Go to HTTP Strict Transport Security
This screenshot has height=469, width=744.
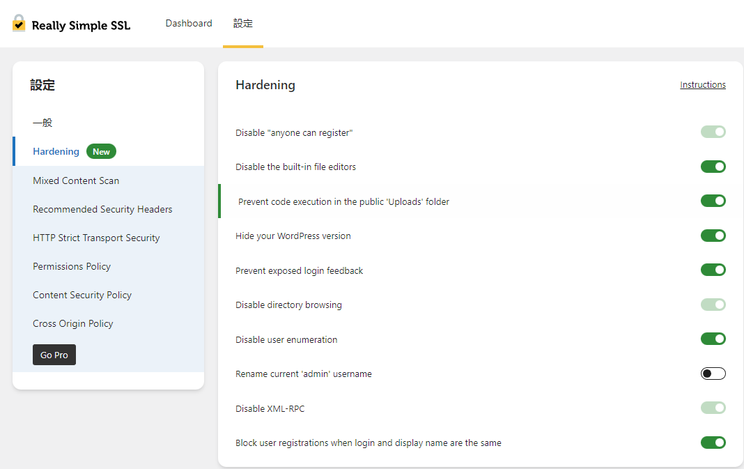[x=96, y=238]
